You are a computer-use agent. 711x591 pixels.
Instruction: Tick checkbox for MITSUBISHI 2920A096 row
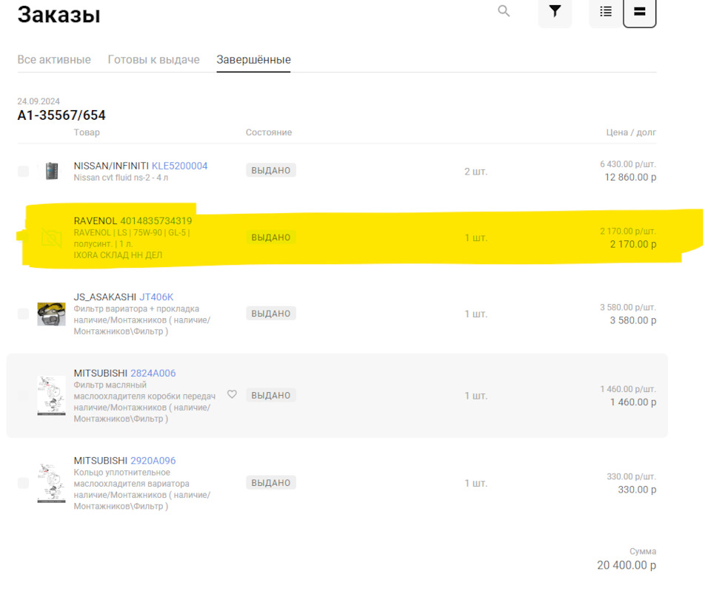click(23, 483)
